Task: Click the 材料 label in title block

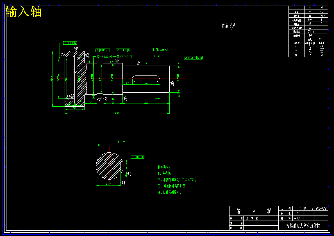Action: pos(286,218)
